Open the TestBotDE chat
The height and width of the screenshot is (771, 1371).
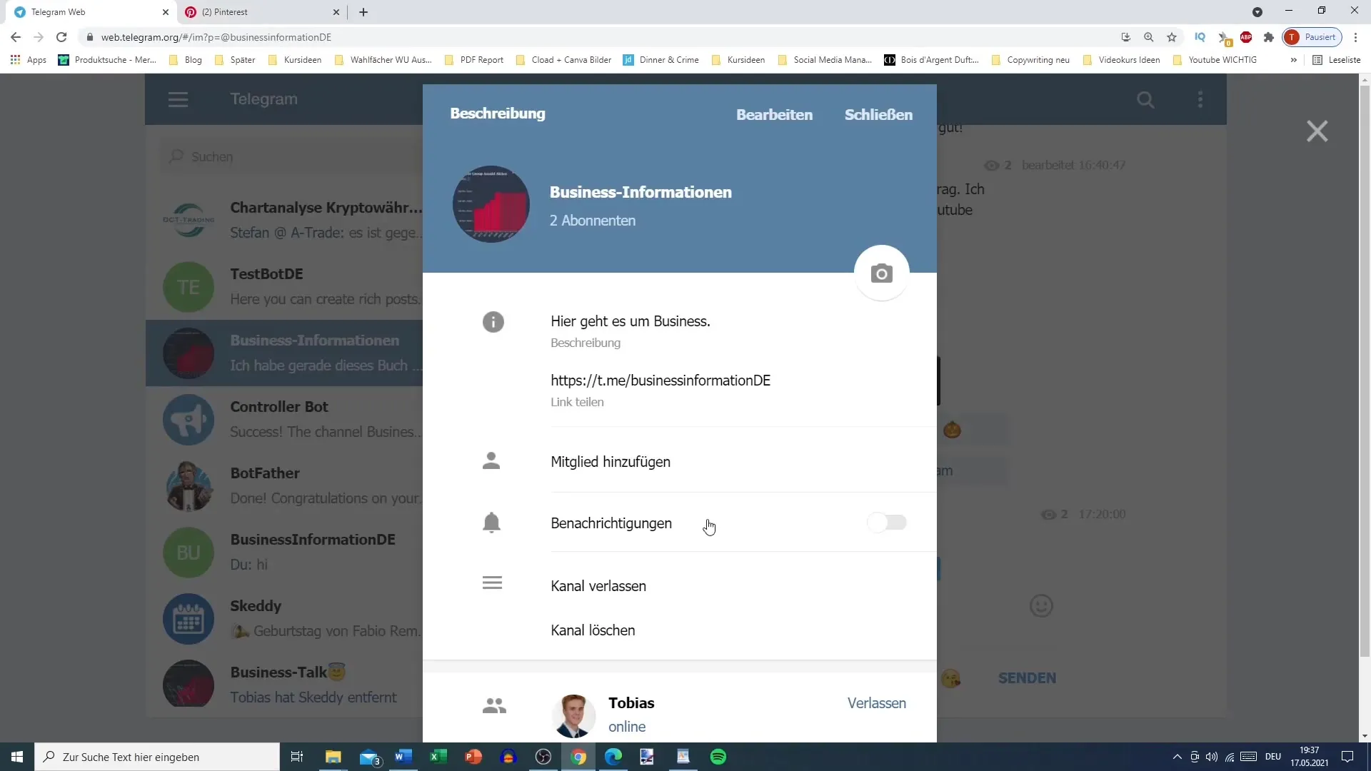tap(284, 286)
